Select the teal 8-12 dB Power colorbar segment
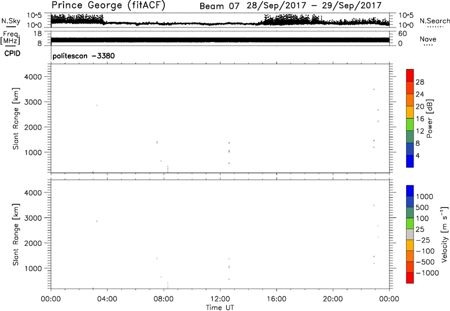Image resolution: width=450 pixels, height=311 pixels. coord(410,136)
